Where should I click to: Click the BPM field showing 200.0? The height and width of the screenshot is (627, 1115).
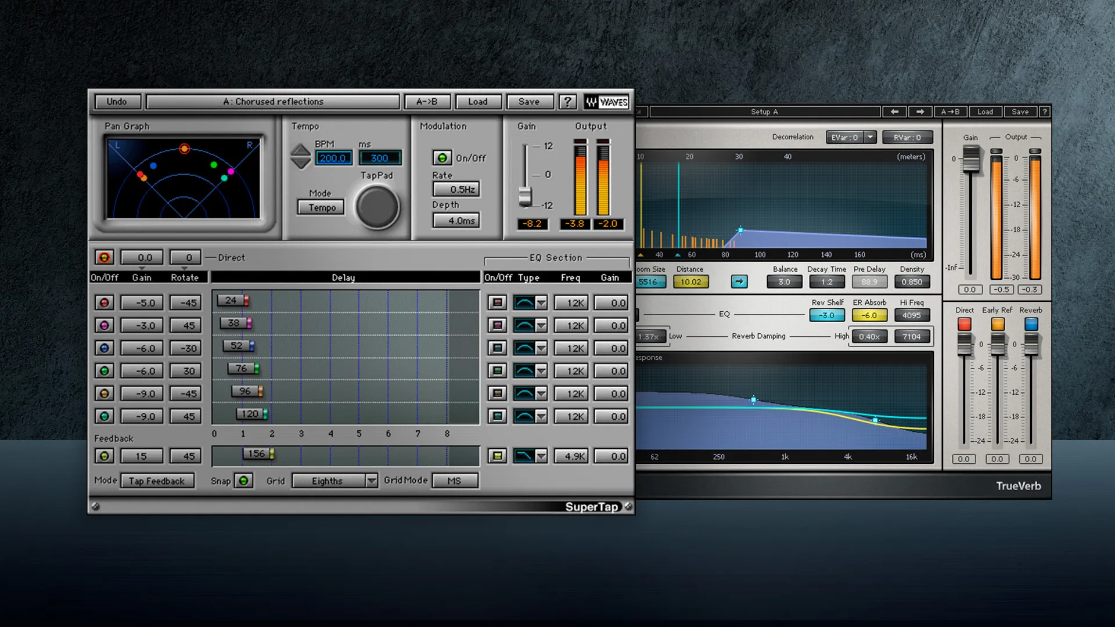pos(333,158)
